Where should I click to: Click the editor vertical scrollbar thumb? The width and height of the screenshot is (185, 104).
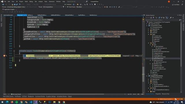143,74
